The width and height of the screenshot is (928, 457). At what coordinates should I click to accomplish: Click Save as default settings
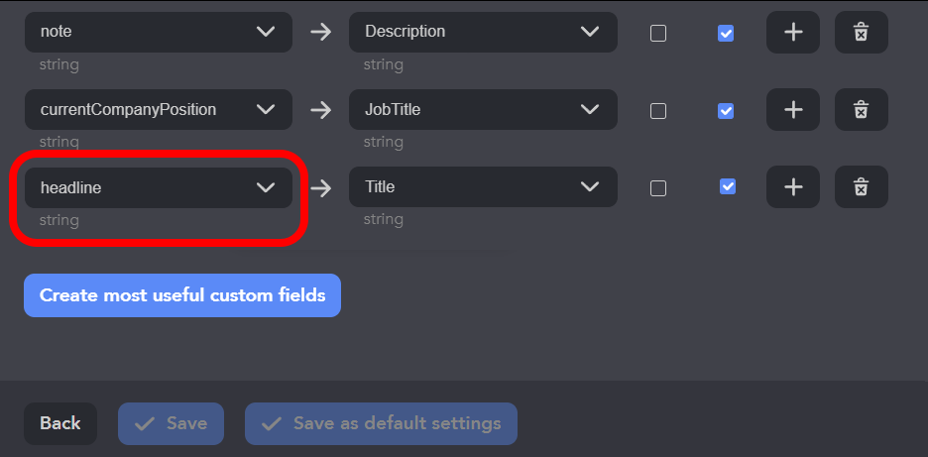coord(381,423)
